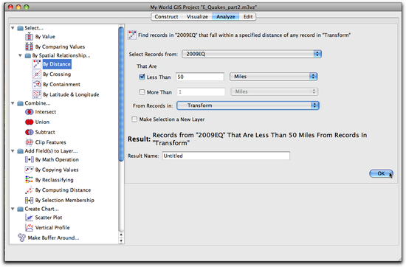This screenshot has height=267, width=406.
Task: Click the OK button
Action: coord(381,173)
